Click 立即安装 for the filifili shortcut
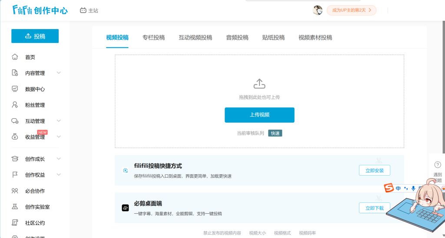 pyautogui.click(x=374, y=170)
